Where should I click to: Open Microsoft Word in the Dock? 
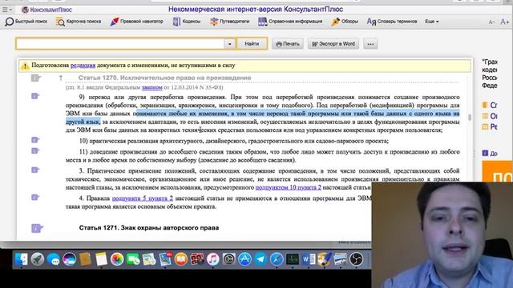pos(309,259)
